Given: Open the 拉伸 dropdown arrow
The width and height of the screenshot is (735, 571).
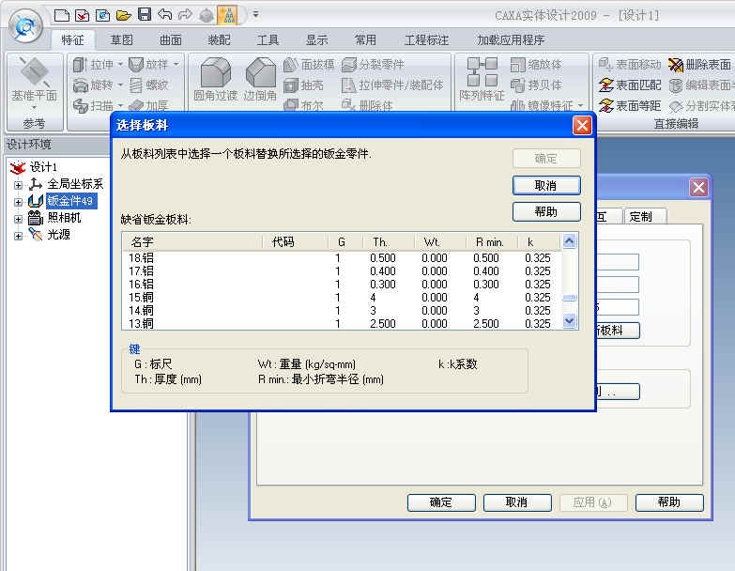Looking at the screenshot, I should click(x=120, y=65).
